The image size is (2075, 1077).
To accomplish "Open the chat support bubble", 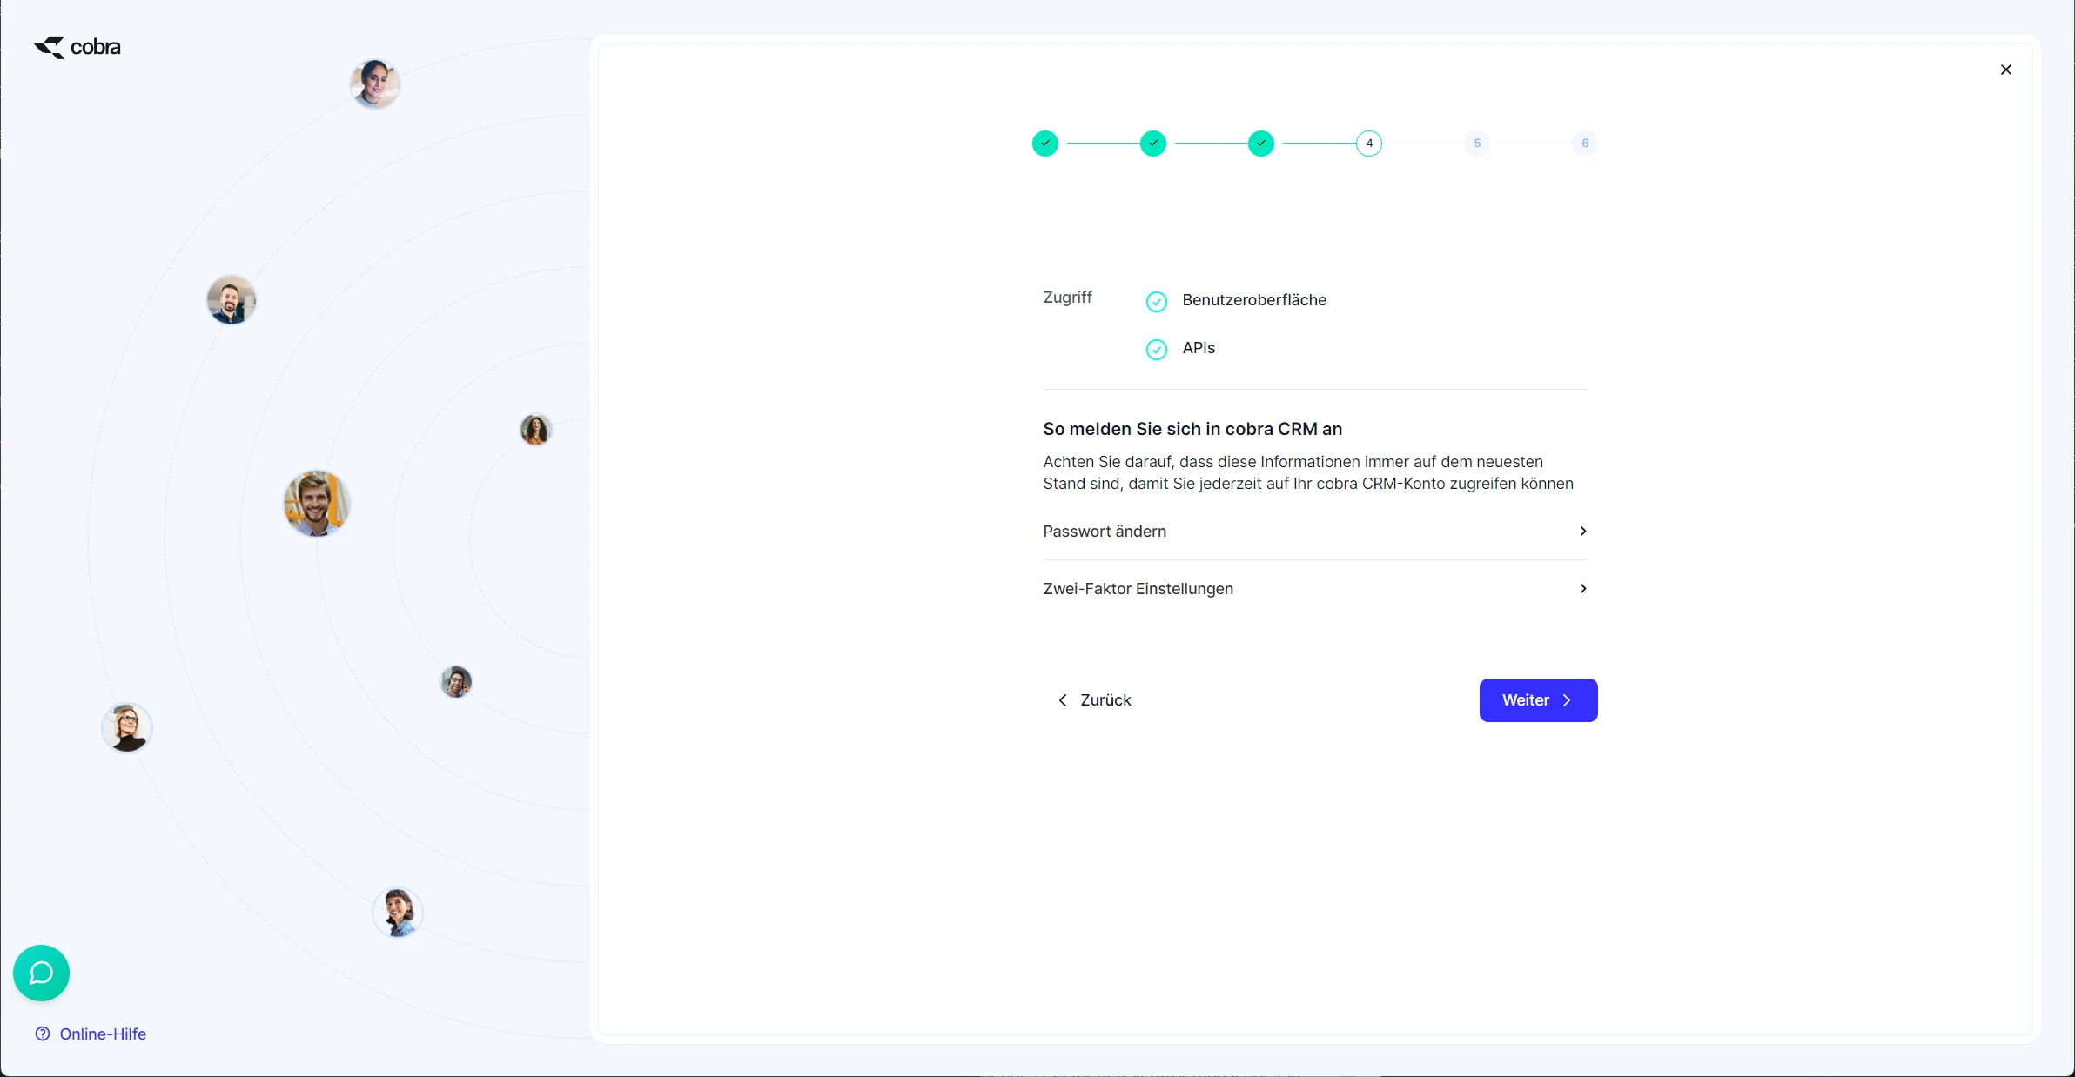I will 40,973.
